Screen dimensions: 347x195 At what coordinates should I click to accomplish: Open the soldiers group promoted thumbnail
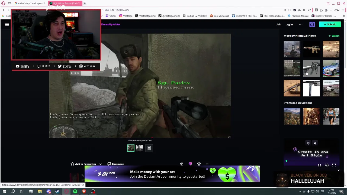tap(292, 116)
